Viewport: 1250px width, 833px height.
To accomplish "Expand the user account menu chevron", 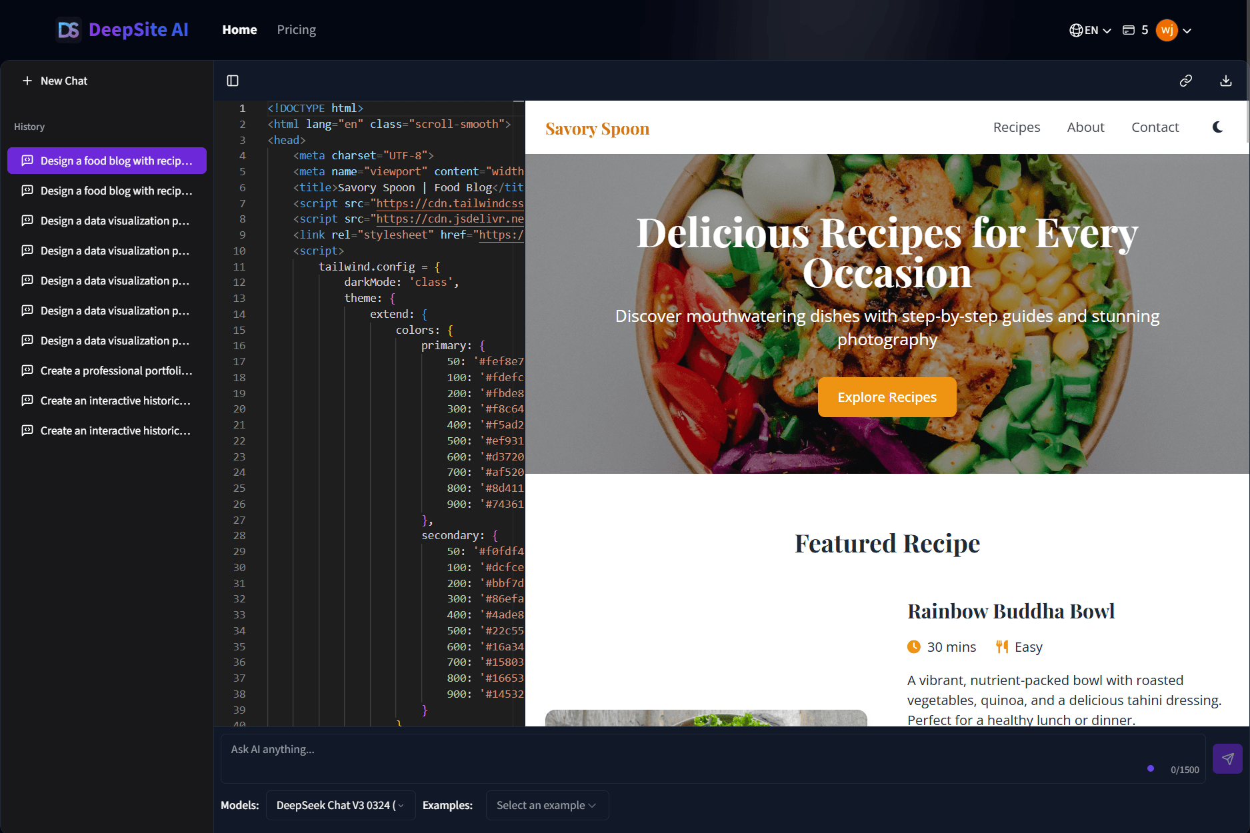I will (x=1187, y=31).
